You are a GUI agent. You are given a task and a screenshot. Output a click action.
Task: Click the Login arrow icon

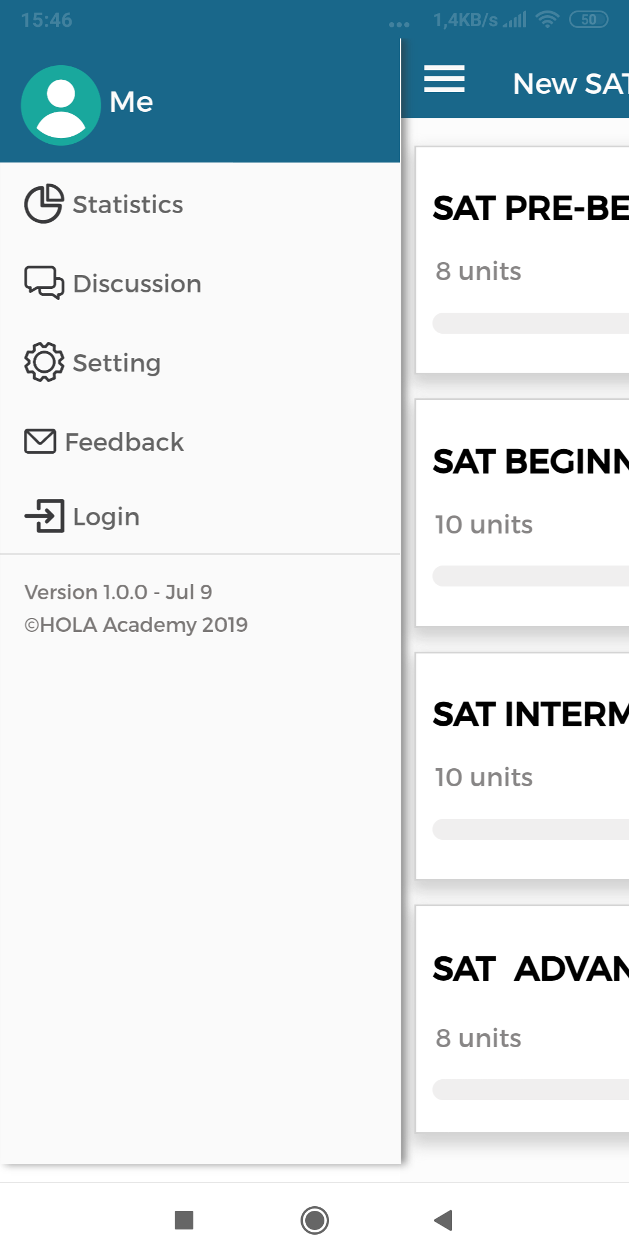[44, 516]
